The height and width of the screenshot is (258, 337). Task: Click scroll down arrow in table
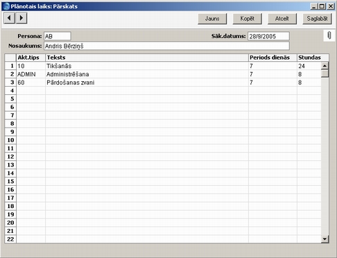coord(325,239)
